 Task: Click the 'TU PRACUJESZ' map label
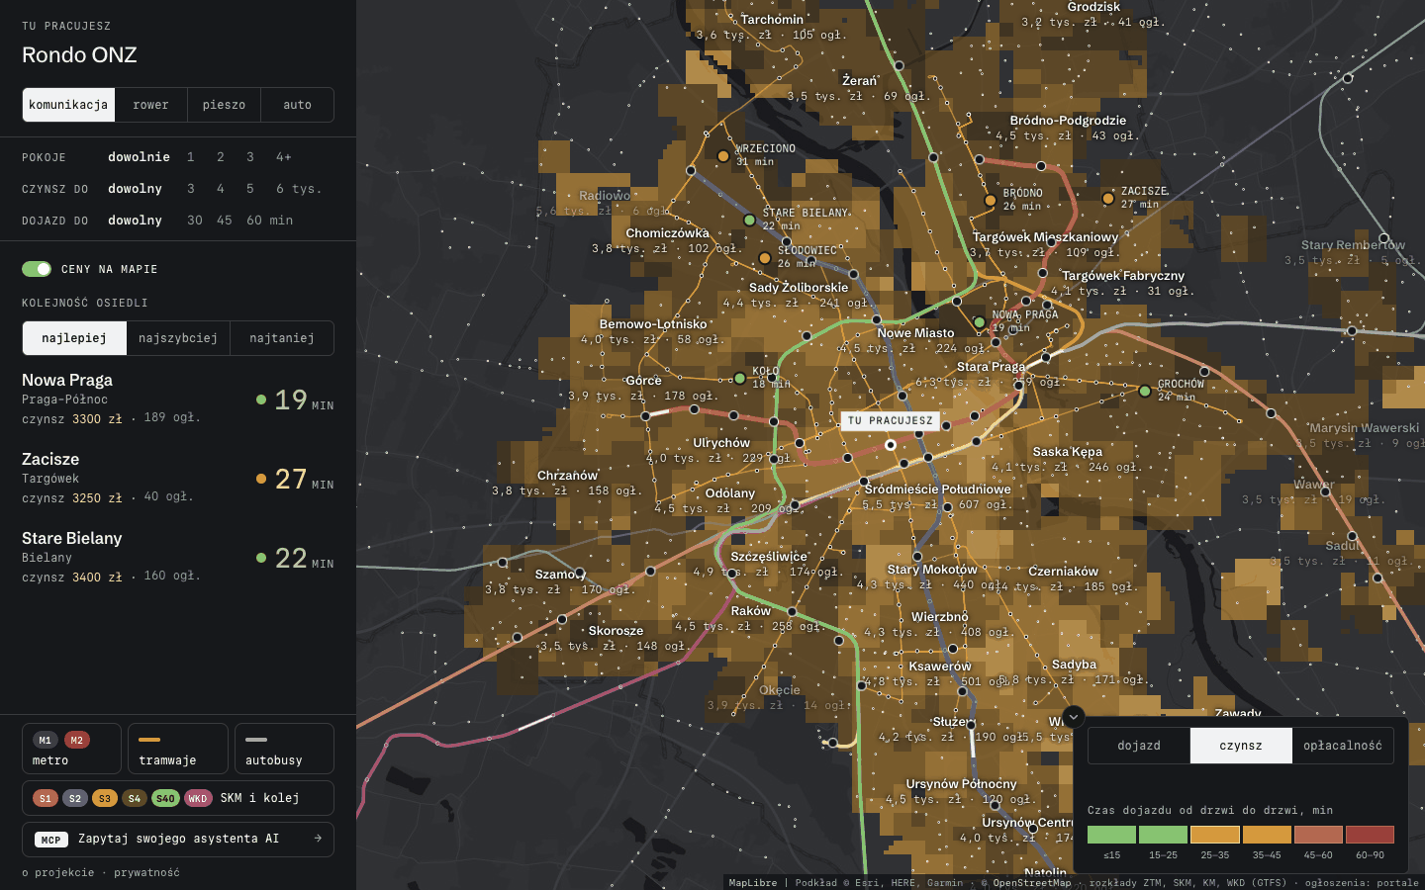(x=890, y=420)
